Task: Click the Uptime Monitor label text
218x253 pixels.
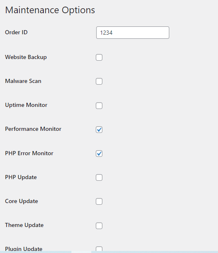Action: 26,105
